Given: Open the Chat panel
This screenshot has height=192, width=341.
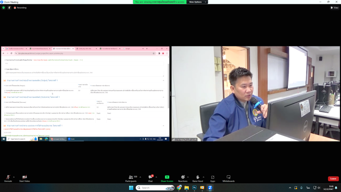Looking at the screenshot, I should pyautogui.click(x=150, y=177).
